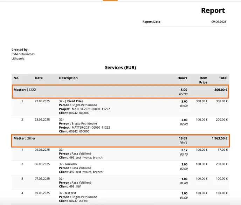The height and width of the screenshot is (205, 241).
Task: Click the Hours column header
Action: coord(182,78)
